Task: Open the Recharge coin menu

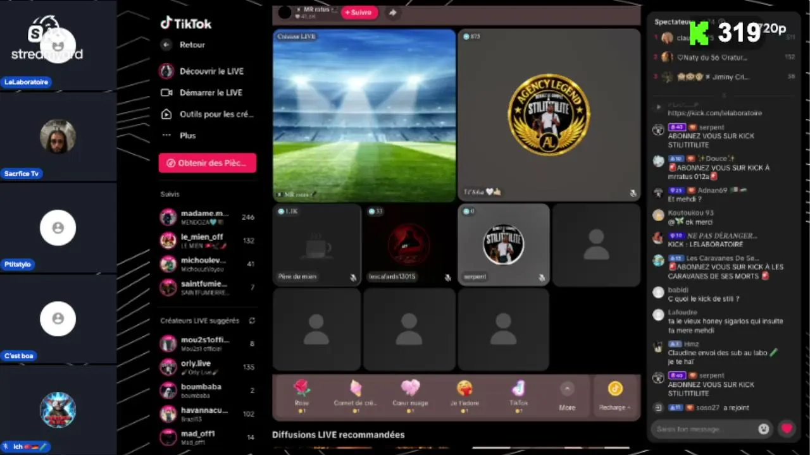Action: [x=615, y=397]
